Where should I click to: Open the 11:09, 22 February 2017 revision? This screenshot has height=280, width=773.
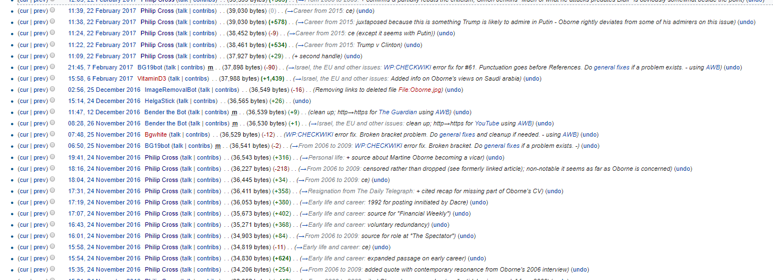102,56
